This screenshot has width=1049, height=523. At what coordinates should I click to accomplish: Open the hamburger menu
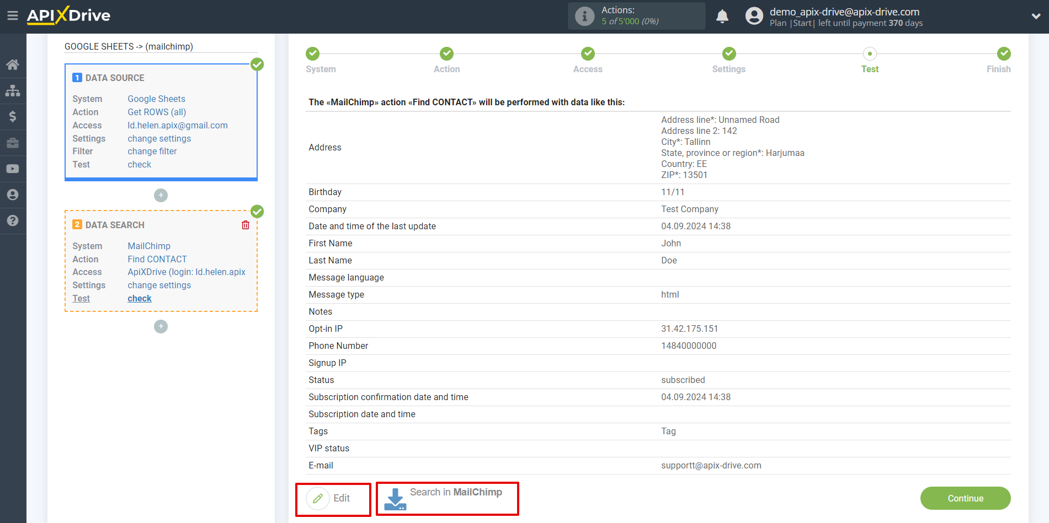(12, 15)
